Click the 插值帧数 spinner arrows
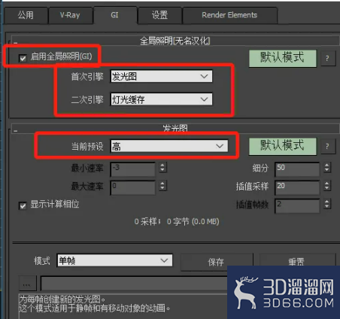This screenshot has width=340, height=319. click(x=326, y=204)
